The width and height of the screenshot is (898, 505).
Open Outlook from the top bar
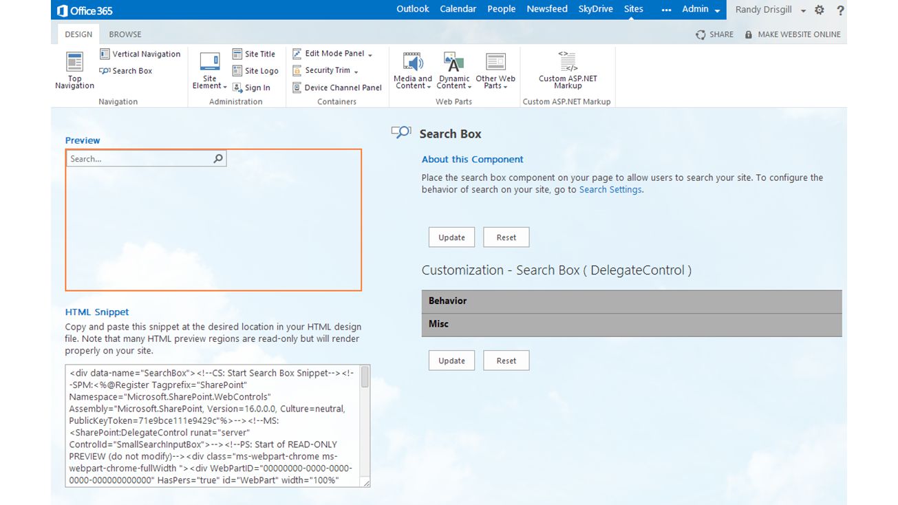point(413,9)
